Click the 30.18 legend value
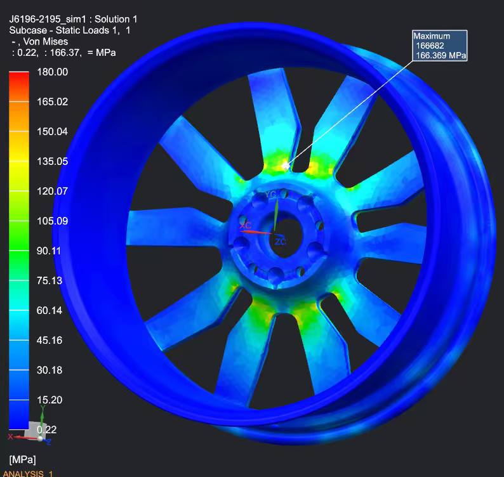The height and width of the screenshot is (477, 504). (x=49, y=370)
